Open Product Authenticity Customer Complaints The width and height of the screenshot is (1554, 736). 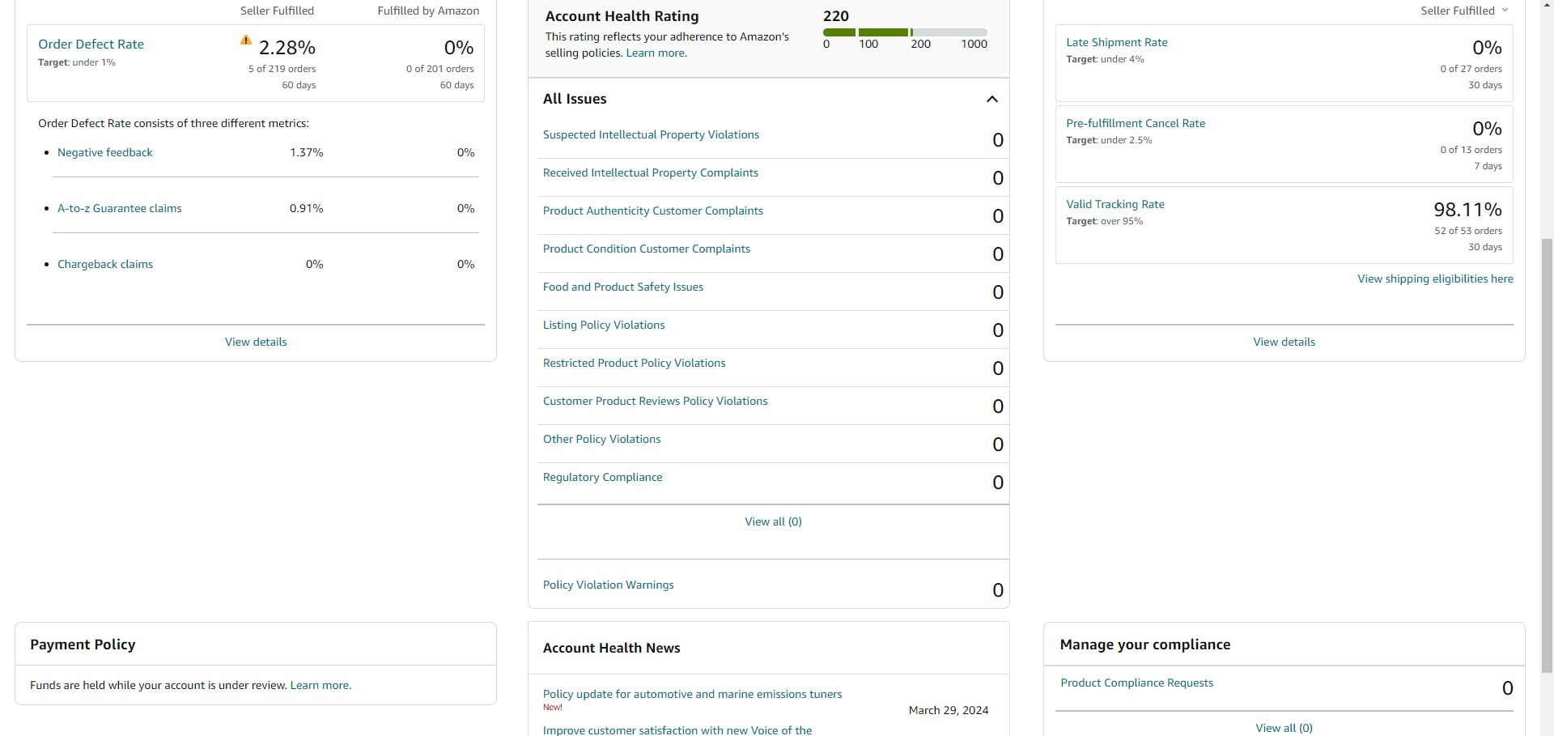pos(652,211)
